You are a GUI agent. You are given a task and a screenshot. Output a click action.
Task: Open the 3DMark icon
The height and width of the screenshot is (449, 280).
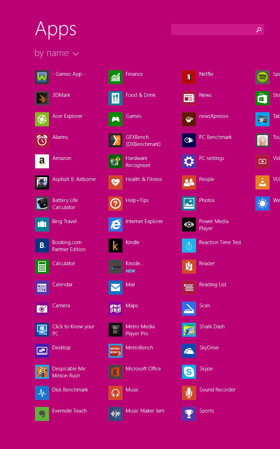coord(42,98)
